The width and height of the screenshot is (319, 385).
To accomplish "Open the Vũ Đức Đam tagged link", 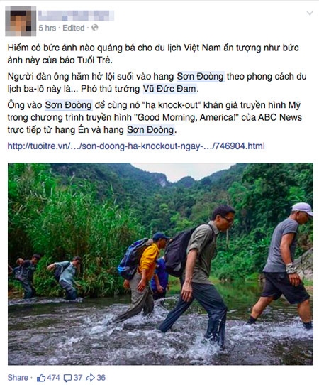I will [x=169, y=89].
